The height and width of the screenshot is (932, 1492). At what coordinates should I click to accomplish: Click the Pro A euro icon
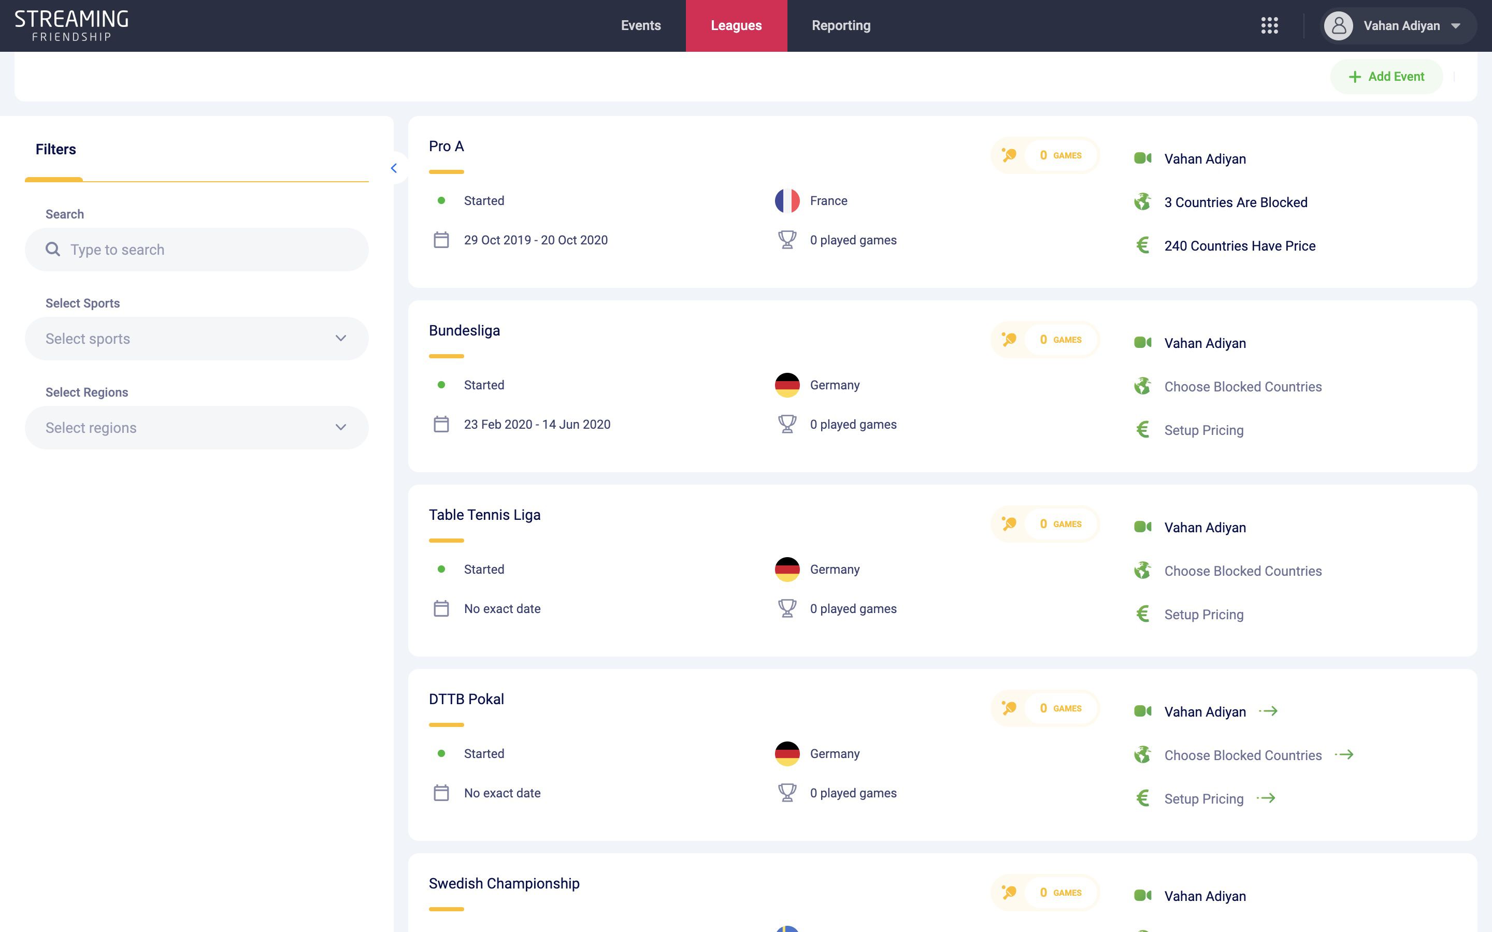click(x=1142, y=245)
